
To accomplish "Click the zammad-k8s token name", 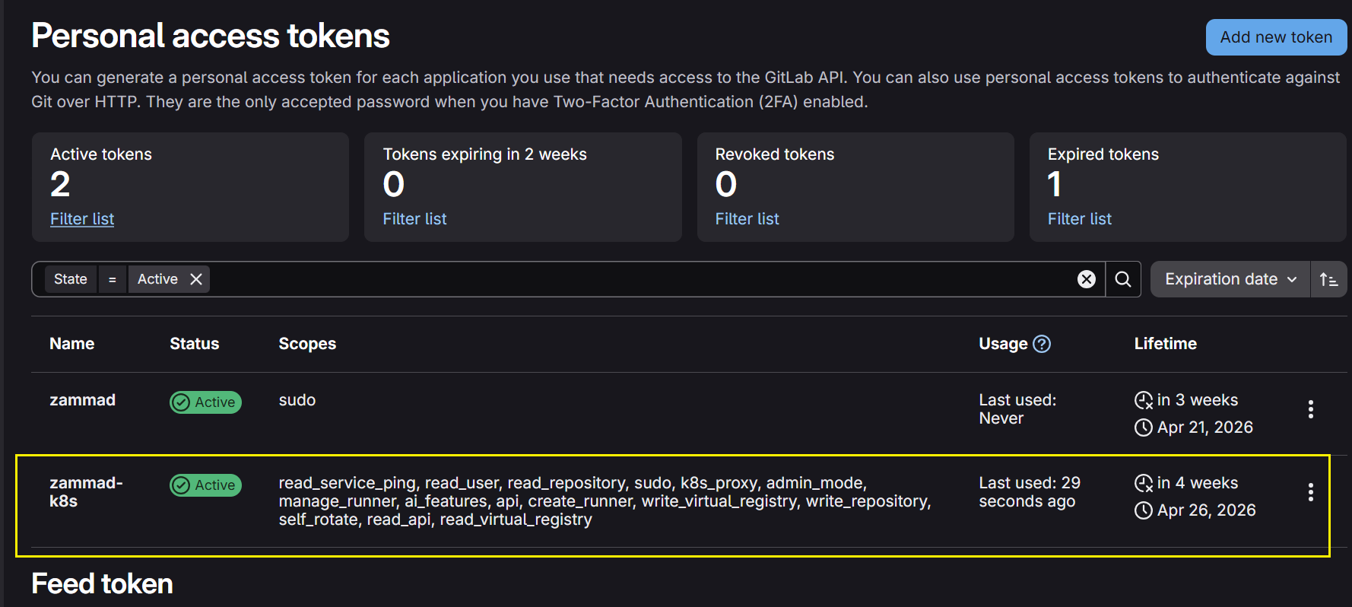I will (85, 491).
